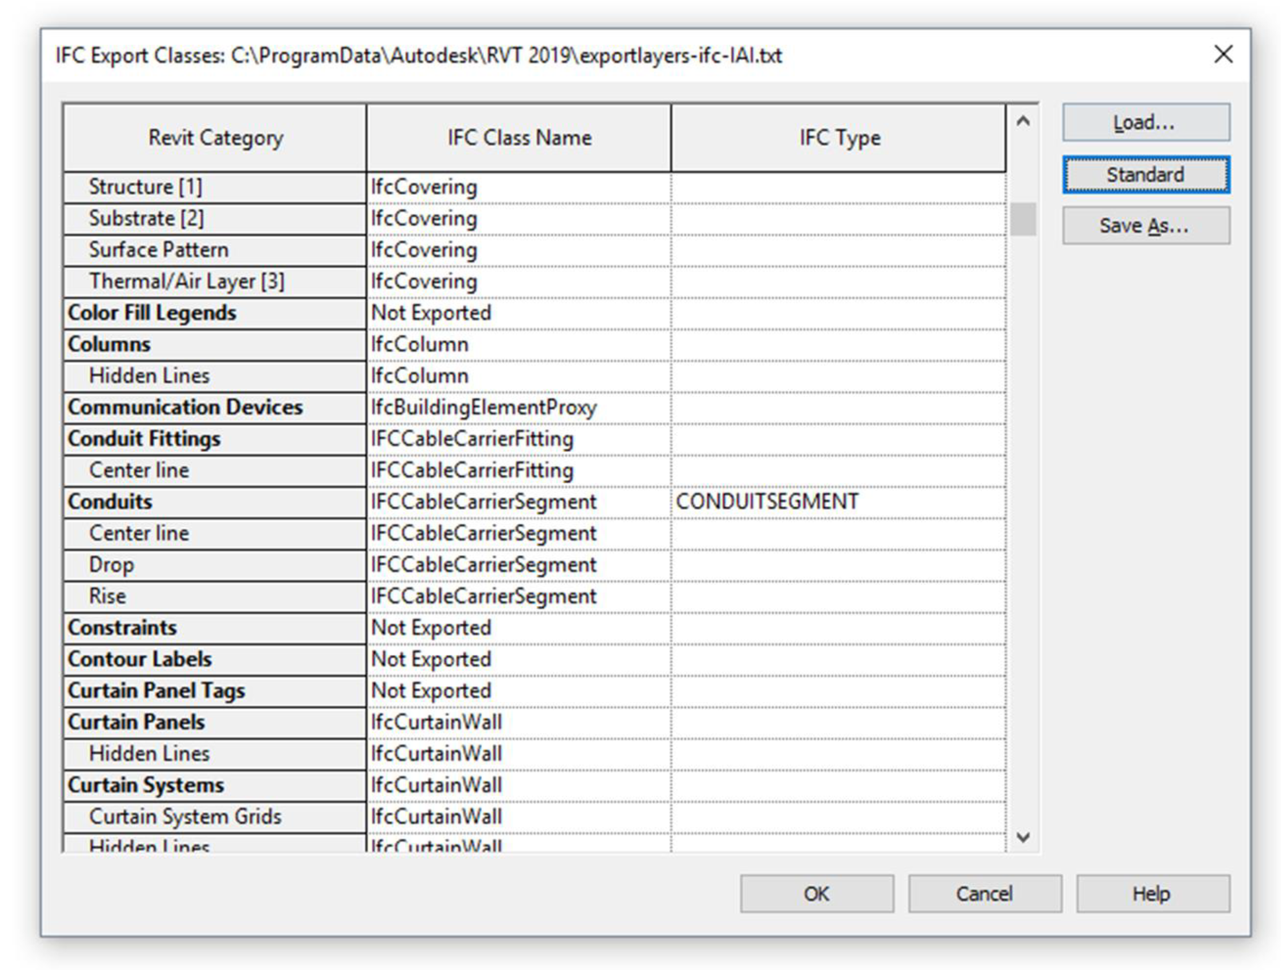The image size is (1281, 970).
Task: Select the Columns category row
Action: pyautogui.click(x=214, y=344)
